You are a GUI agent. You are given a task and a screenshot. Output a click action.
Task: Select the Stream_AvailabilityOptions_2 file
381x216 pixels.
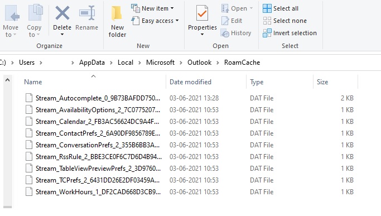click(98, 110)
